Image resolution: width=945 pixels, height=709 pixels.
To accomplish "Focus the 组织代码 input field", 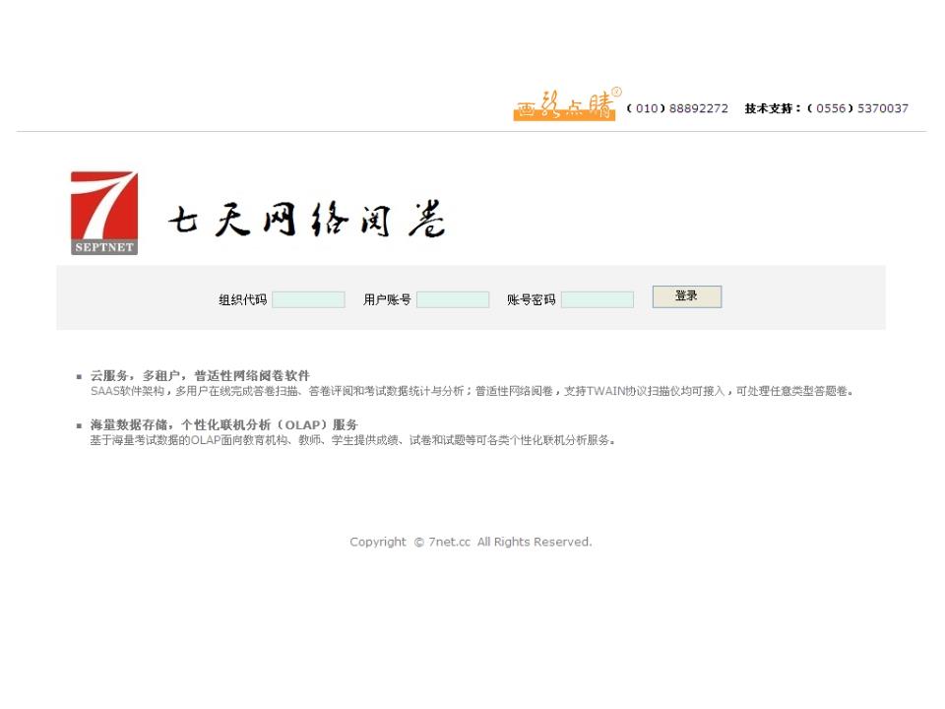I will pos(308,299).
